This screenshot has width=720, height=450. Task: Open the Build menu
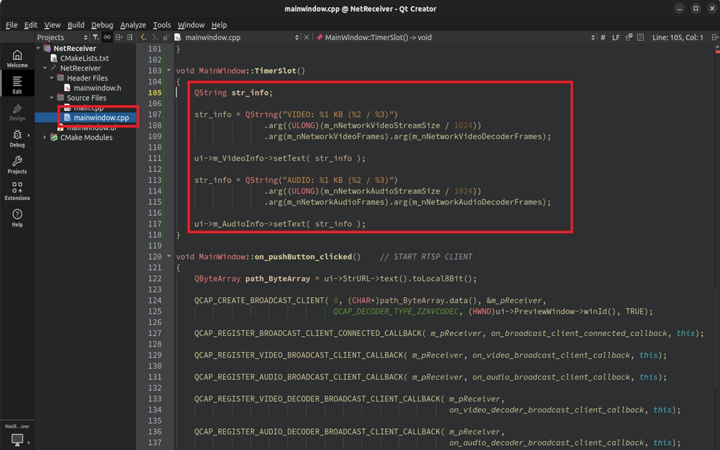pyautogui.click(x=76, y=25)
